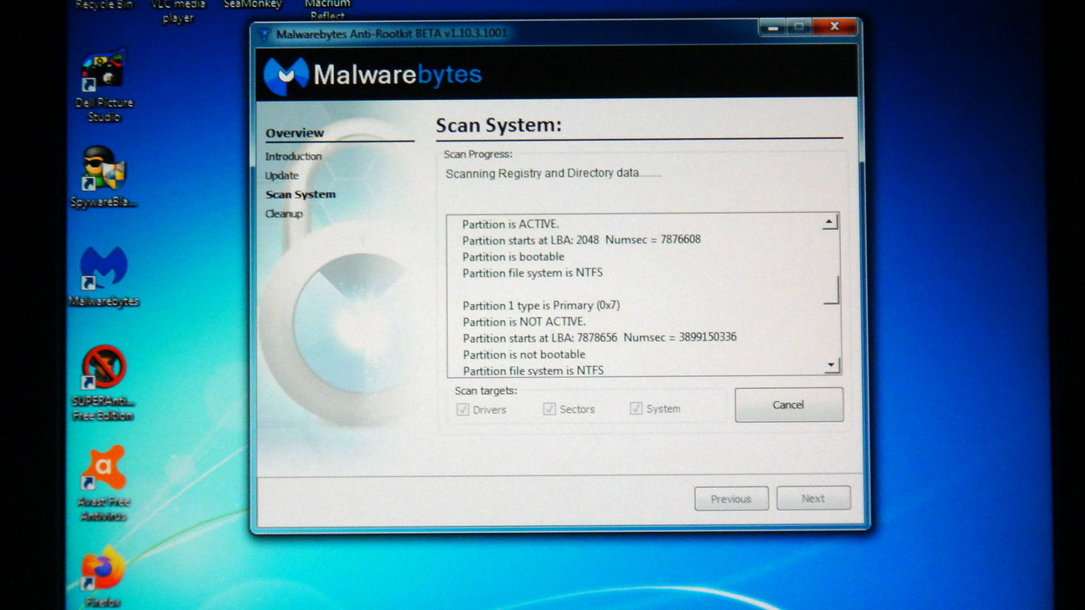The width and height of the screenshot is (1085, 610).
Task: Click the Next button
Action: [813, 498]
